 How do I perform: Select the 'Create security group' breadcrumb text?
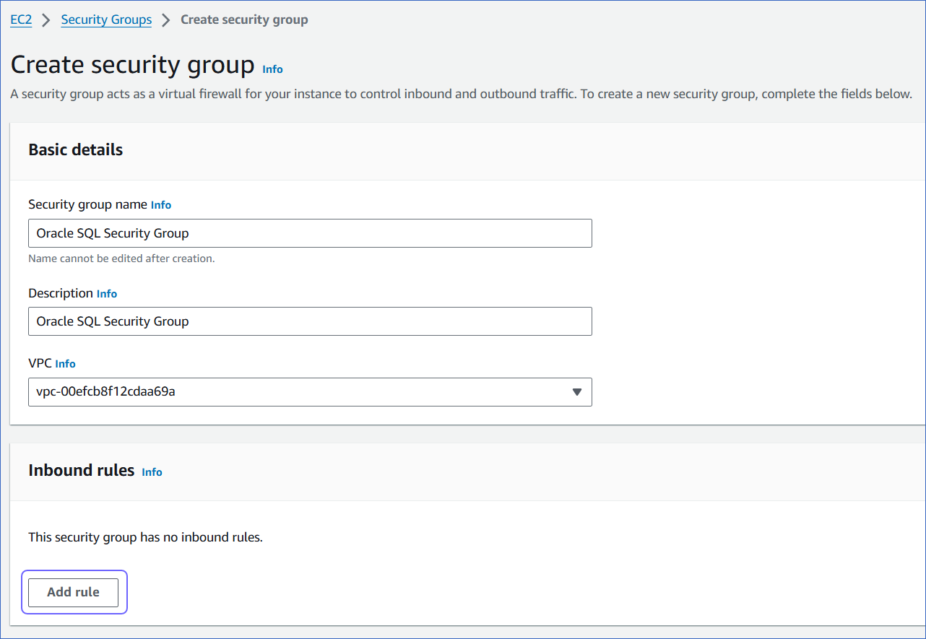[x=244, y=19]
